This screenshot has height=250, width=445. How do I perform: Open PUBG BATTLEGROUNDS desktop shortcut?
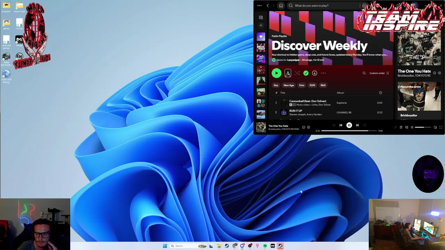[6, 59]
